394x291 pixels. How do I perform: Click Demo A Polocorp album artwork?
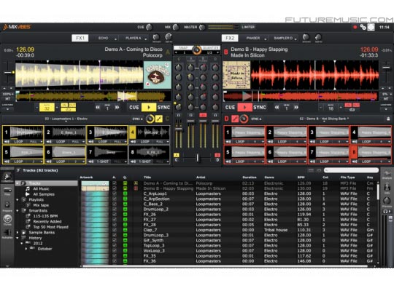(x=158, y=75)
